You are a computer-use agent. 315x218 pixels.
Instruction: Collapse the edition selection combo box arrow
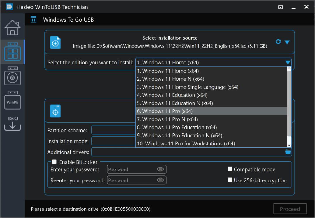[288, 63]
